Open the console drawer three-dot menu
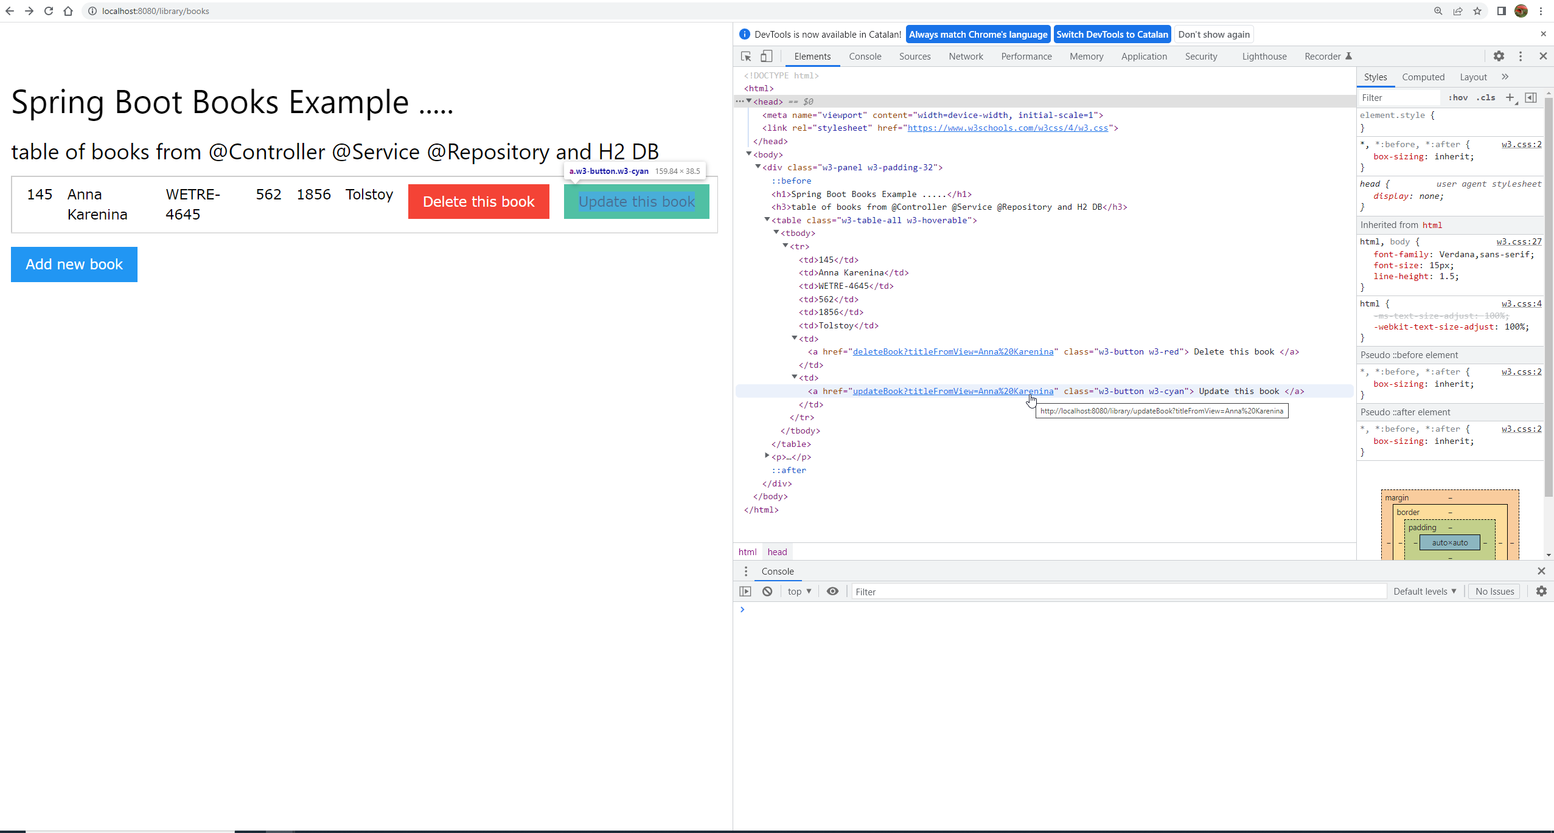 pos(745,571)
